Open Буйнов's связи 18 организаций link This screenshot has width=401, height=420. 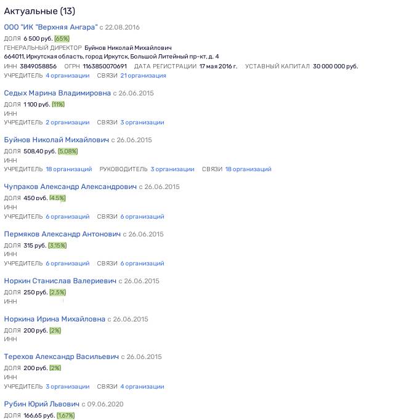click(x=248, y=169)
